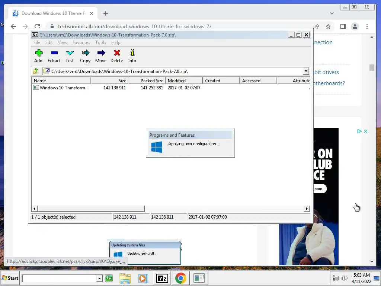Image resolution: width=381 pixels, height=286 pixels.
Task: Switch to Chrome on the taskbar
Action: coord(180,278)
